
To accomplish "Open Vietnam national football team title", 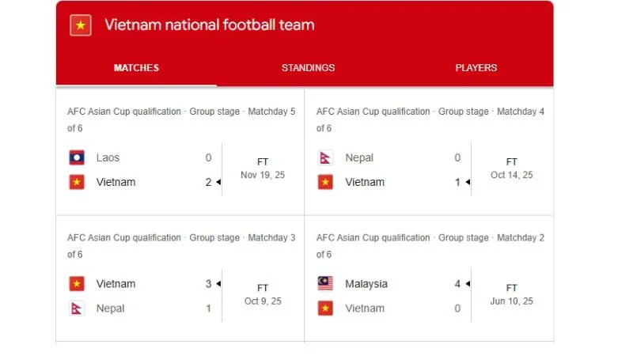I will [209, 25].
